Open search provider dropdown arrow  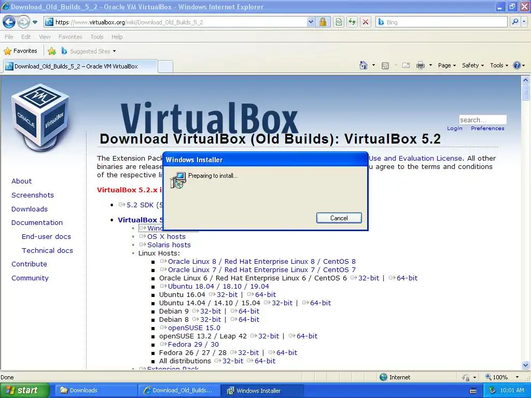(524, 22)
